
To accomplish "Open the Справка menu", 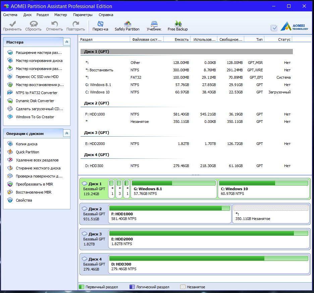I will pyautogui.click(x=106, y=15).
